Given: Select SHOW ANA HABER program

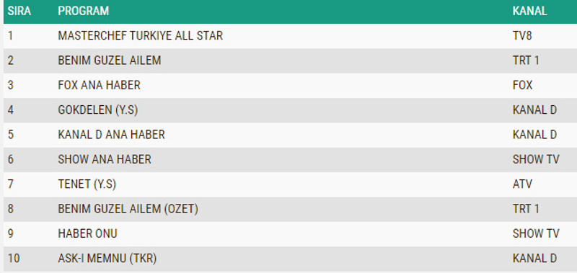Looking at the screenshot, I should (x=105, y=159).
